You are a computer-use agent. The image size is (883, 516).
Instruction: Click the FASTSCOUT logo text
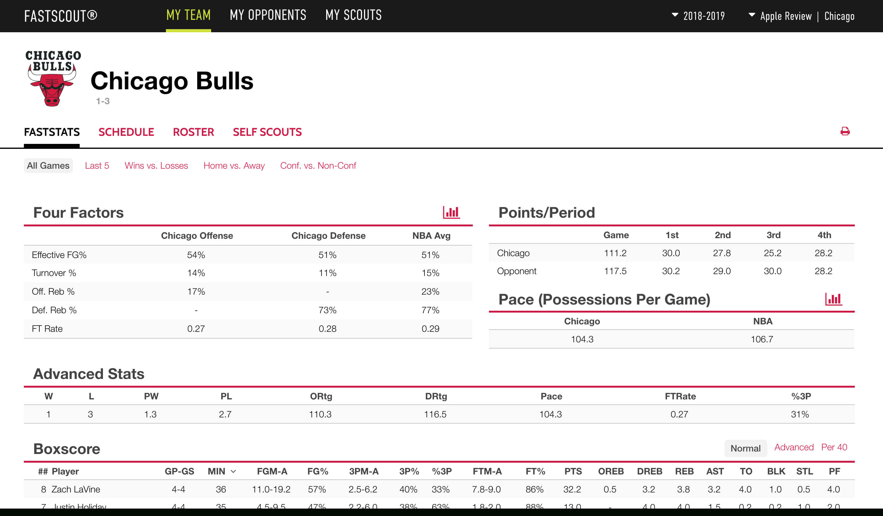tap(63, 16)
